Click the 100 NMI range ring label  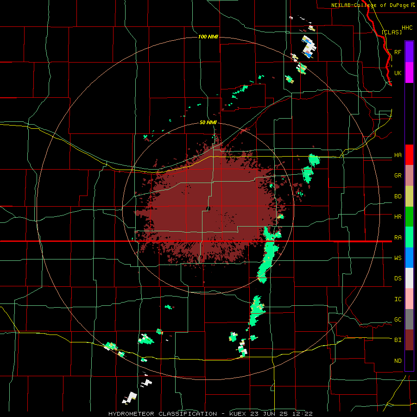click(x=208, y=37)
